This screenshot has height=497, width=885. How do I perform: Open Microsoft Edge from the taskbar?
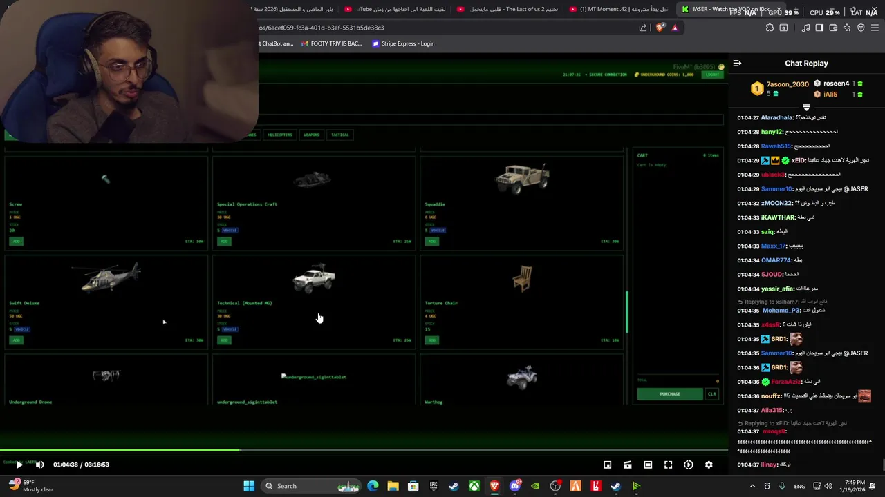click(373, 486)
